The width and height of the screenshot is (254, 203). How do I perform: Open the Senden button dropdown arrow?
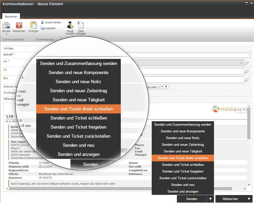click(x=210, y=199)
